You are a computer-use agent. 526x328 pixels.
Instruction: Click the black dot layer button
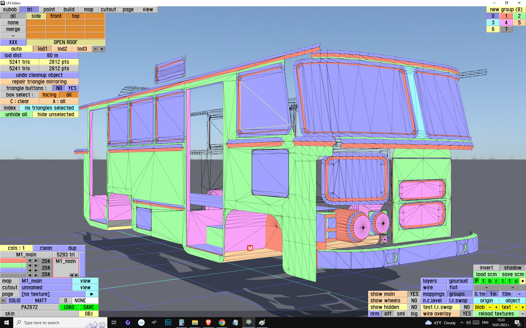coord(522,281)
